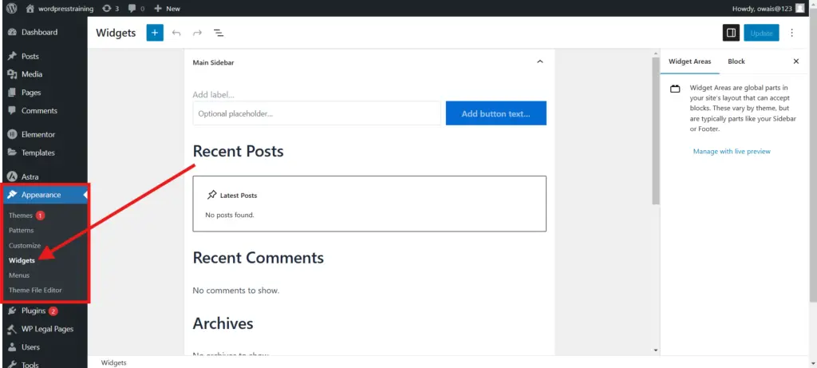Open Patterns submenu item
The height and width of the screenshot is (368, 817).
click(22, 231)
